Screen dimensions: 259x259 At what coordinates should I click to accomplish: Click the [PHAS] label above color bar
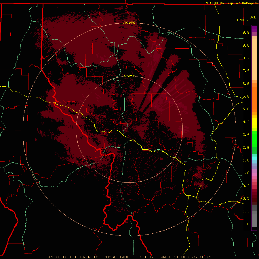(243, 20)
